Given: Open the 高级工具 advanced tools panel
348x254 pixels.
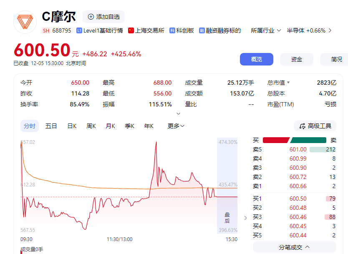Looking at the screenshot, I should (x=315, y=126).
